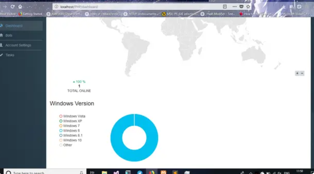Open browser Downloads panel
Image resolution: width=314 pixels, height=174 pixels.
tap(284, 7)
